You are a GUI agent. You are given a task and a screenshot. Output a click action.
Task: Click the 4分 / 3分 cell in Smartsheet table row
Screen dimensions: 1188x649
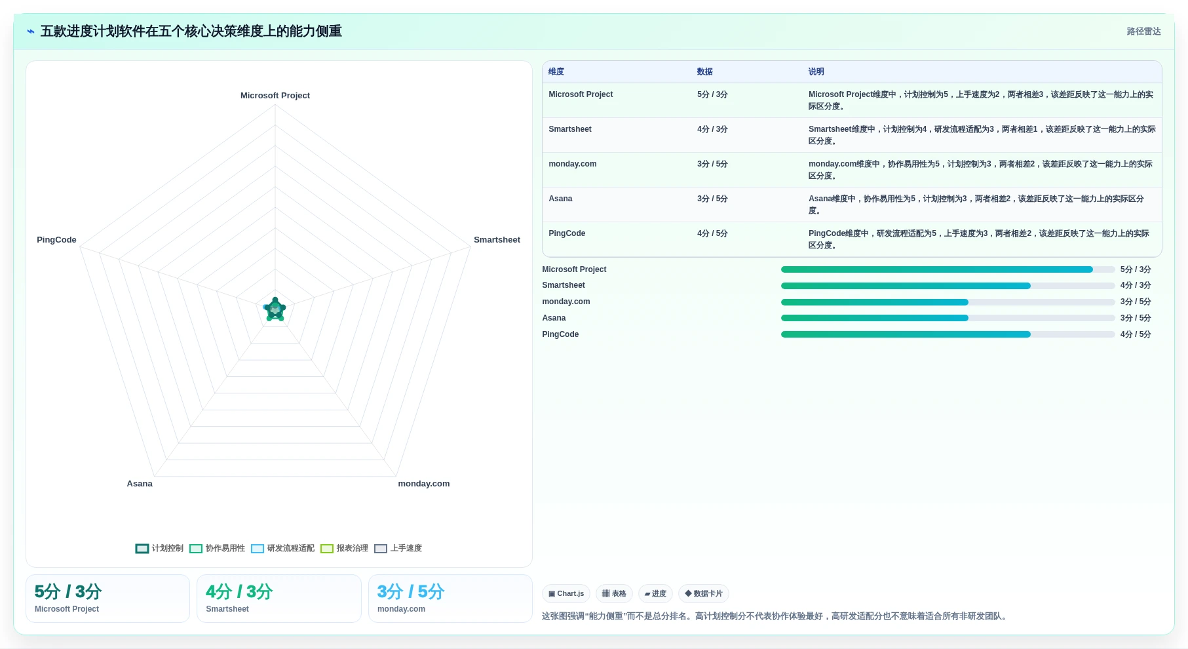click(712, 129)
